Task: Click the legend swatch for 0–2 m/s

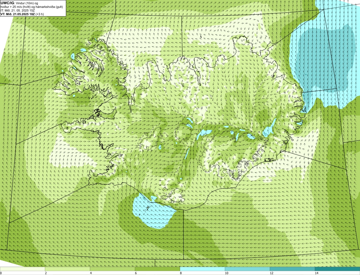Action: tap(22, 269)
